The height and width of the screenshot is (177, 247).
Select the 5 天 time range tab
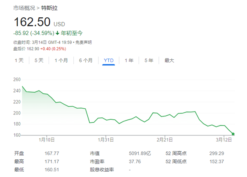[x=39, y=61]
